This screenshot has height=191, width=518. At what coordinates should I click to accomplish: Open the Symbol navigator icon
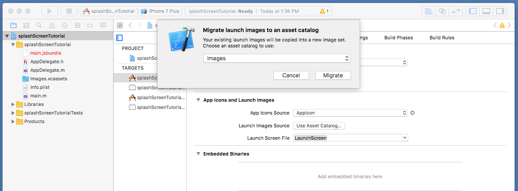[x=26, y=25]
